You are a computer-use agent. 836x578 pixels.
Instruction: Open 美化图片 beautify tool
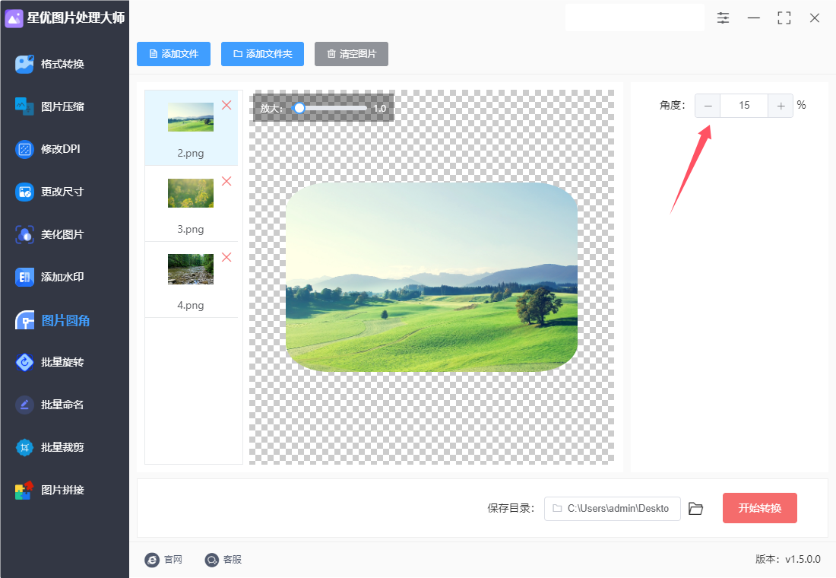coord(62,234)
